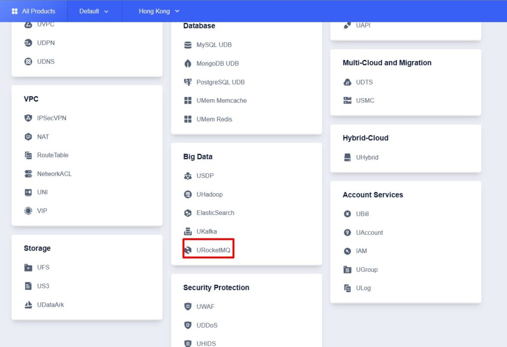Open the Default project dropdown
This screenshot has width=507, height=347.
pos(94,11)
